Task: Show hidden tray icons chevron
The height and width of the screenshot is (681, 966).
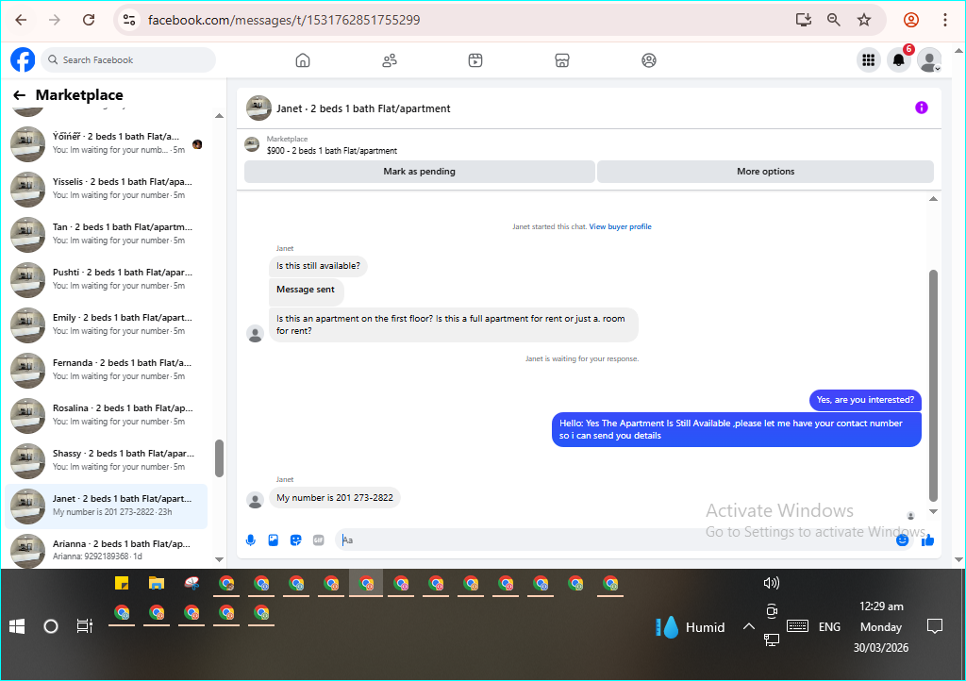Action: 748,627
